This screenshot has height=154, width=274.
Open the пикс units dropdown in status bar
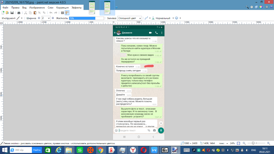223,143
